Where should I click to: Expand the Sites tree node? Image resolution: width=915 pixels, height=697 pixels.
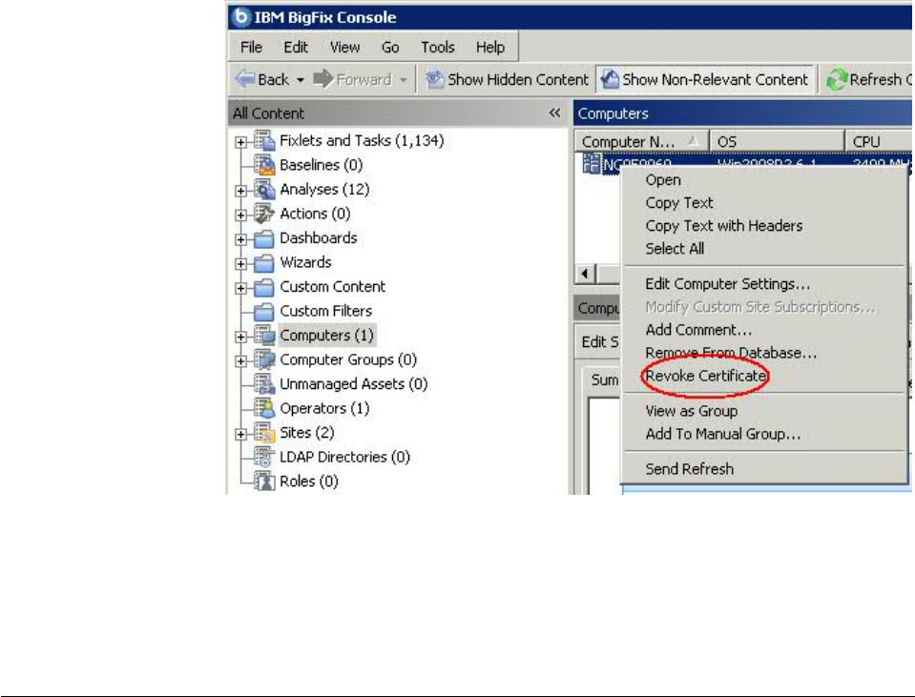pyautogui.click(x=240, y=434)
